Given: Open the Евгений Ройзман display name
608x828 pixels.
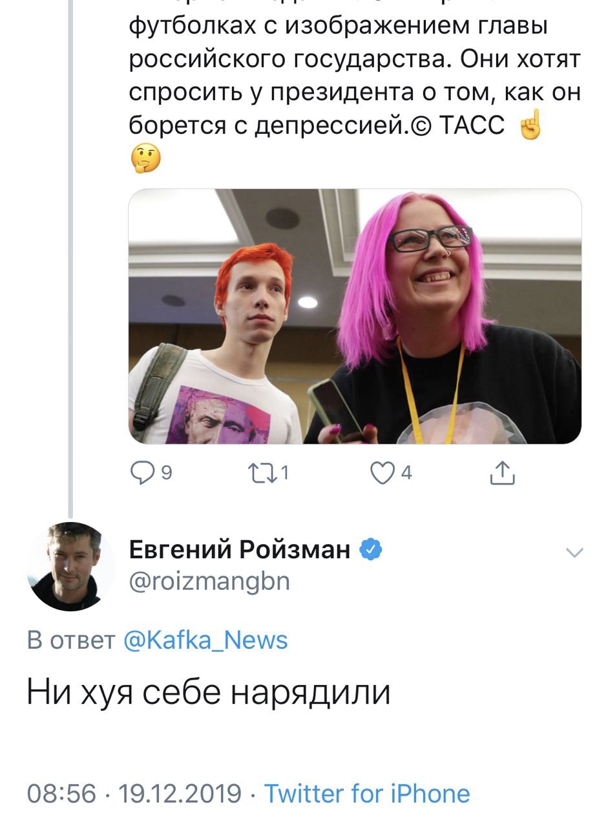Looking at the screenshot, I should pyautogui.click(x=240, y=550).
